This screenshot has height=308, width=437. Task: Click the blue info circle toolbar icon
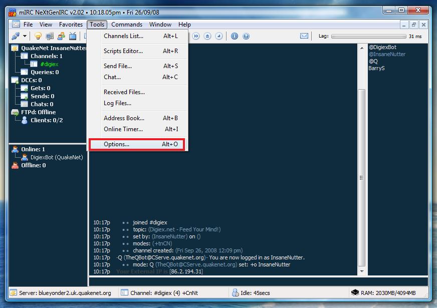(x=235, y=36)
